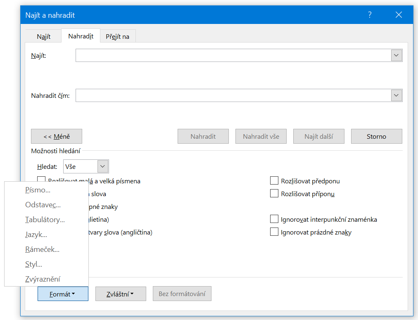The image size is (418, 320).
Task: Click inside the Nahradit čím field
Action: (233, 95)
